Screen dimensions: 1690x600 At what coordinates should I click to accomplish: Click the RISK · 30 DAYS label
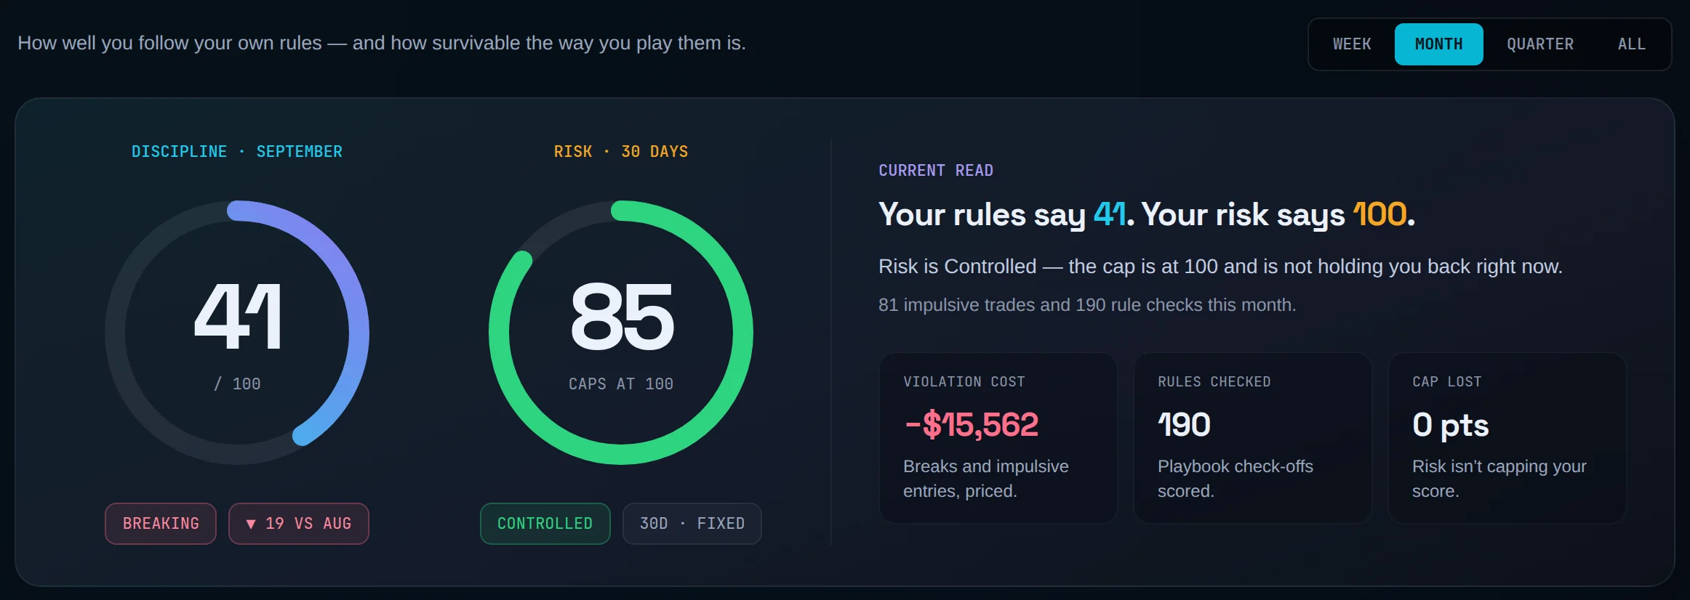click(621, 152)
